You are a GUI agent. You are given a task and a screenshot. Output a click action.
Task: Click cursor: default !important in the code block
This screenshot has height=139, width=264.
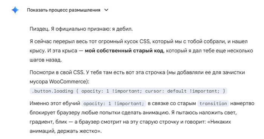coord(182,91)
